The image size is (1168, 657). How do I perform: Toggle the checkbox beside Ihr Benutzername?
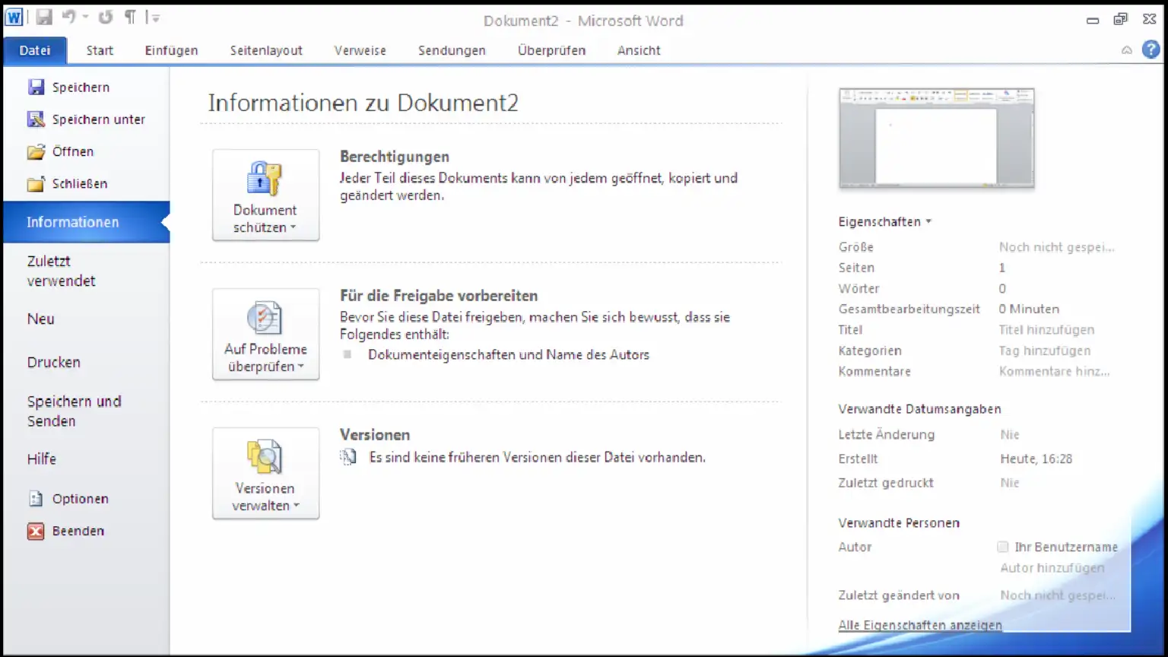(1003, 547)
